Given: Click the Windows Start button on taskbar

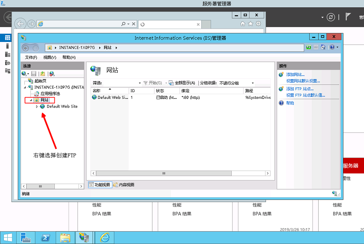Looking at the screenshot, I should click(x=8, y=238).
